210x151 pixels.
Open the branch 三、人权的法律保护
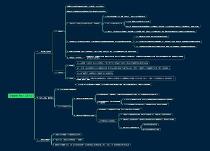click(x=43, y=140)
